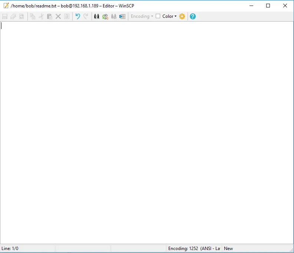Viewport: 294px width, 253px height.
Task: Undo the last edit
Action: pos(77,16)
